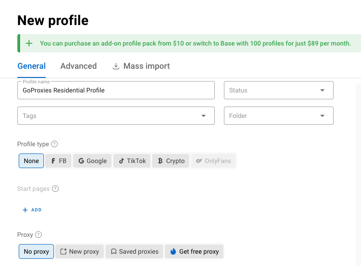Choose the Google profile type
This screenshot has width=361, height=266.
(x=92, y=161)
